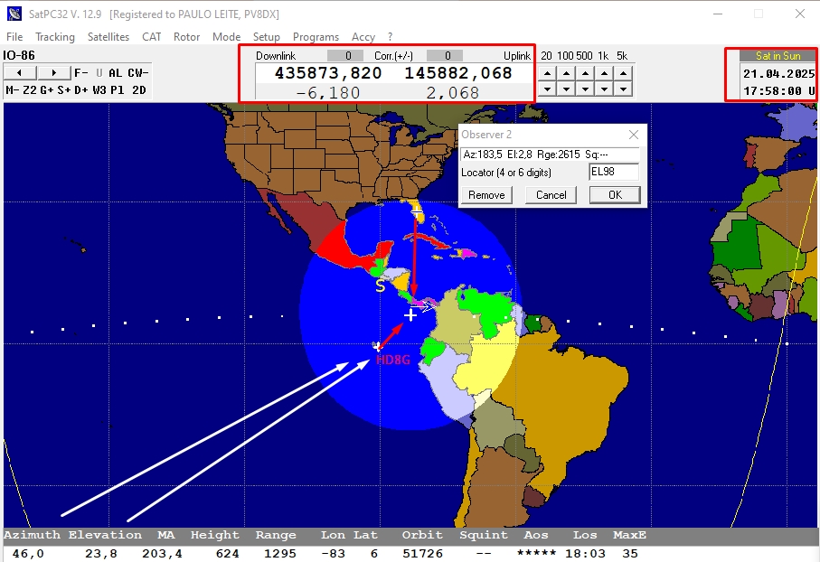Click the time 17:58:00 display
The height and width of the screenshot is (562, 820).
778,91
